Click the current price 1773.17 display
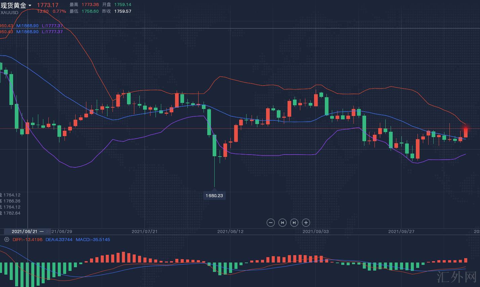 pos(47,5)
